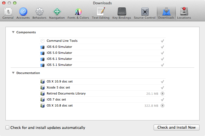Click the installed checkmark for iOS 6.1 Simulator

click(162, 59)
